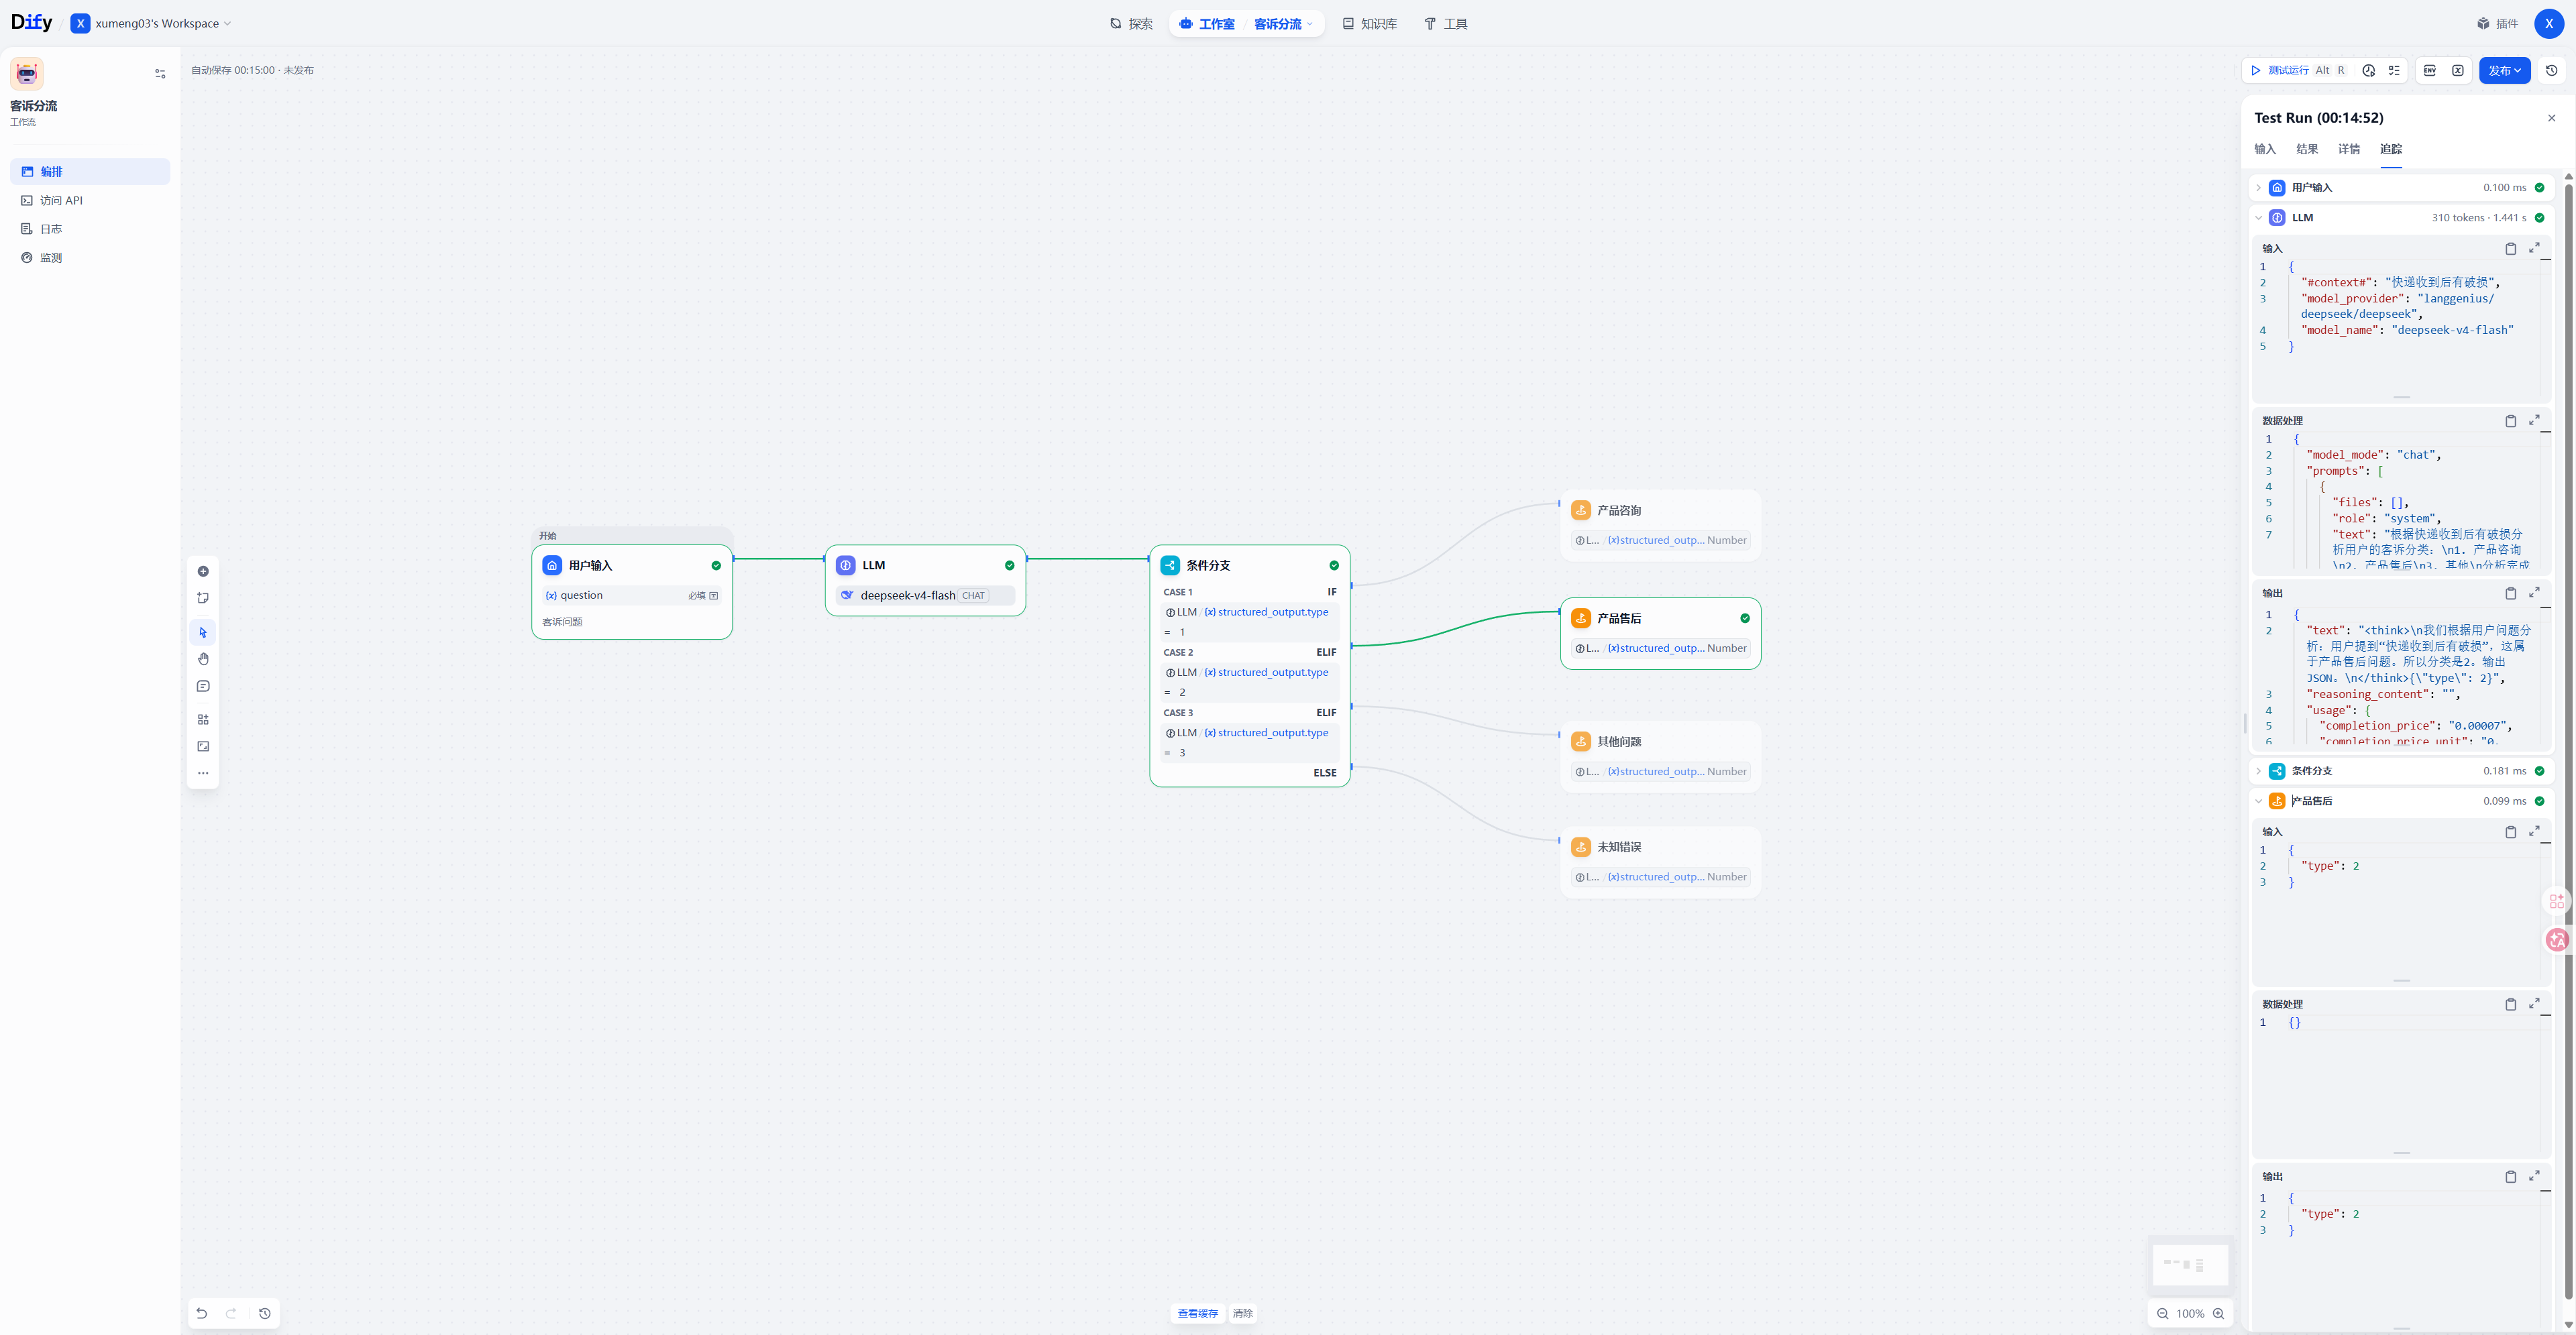This screenshot has height=1335, width=2576.
Task: Open 探索 in top navigation
Action: (1131, 24)
